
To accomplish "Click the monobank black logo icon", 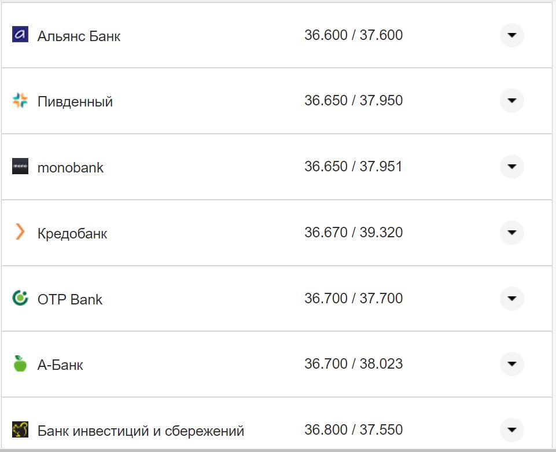I will [20, 167].
